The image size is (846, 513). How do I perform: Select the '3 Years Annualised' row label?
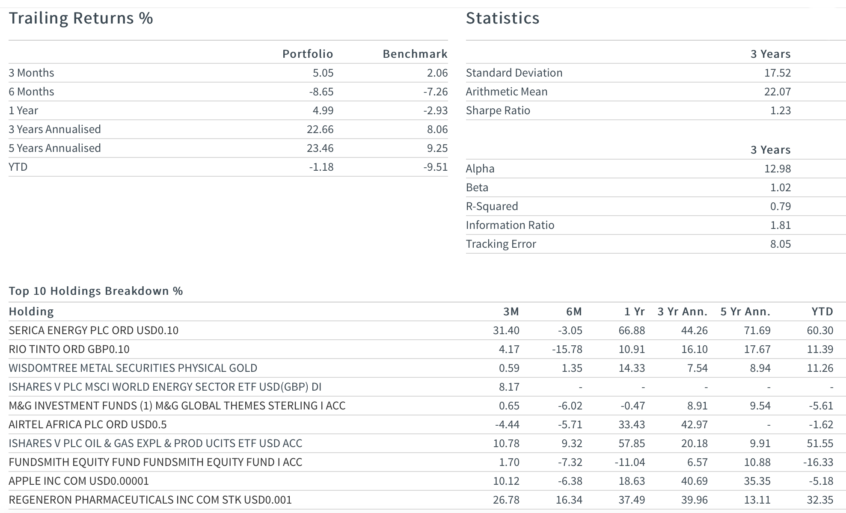point(55,129)
